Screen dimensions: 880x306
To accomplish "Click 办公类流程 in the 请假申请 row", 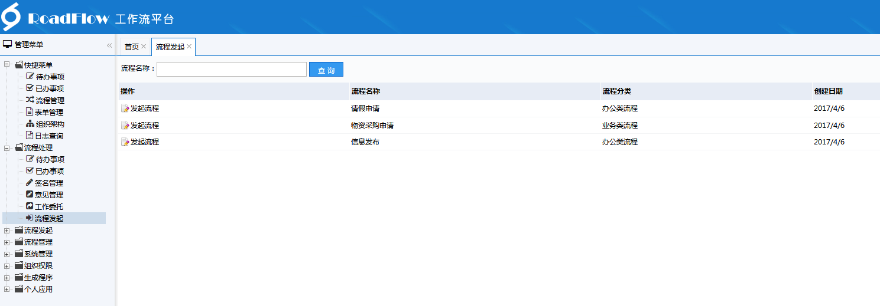I will click(x=620, y=108).
